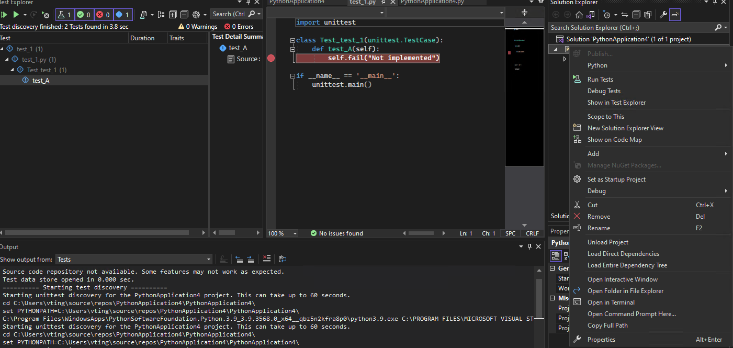The height and width of the screenshot is (348, 733).
Task: Select Show in Test Explorer
Action: (x=651, y=103)
